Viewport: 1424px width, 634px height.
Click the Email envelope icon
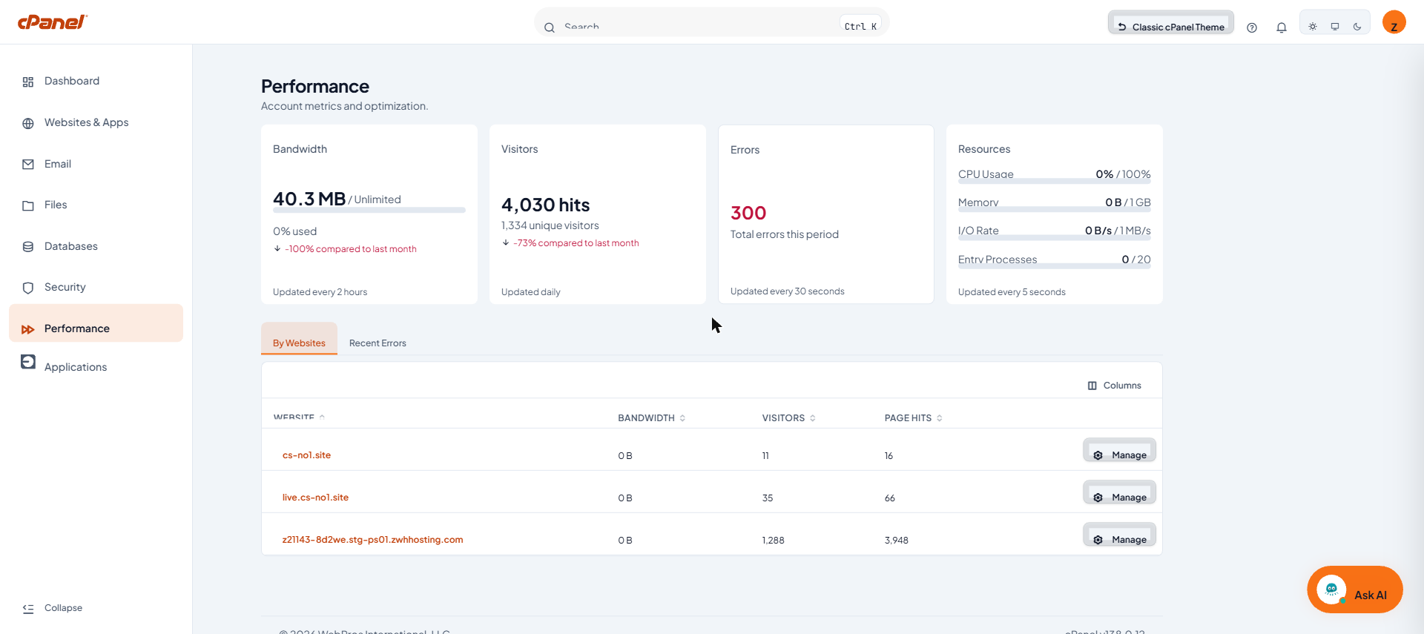click(28, 165)
